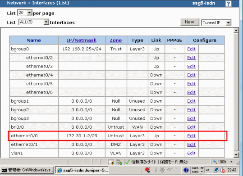243x176 pixels.
Task: Click the 172.30.1.2/29 address cell
Action: tap(82, 136)
